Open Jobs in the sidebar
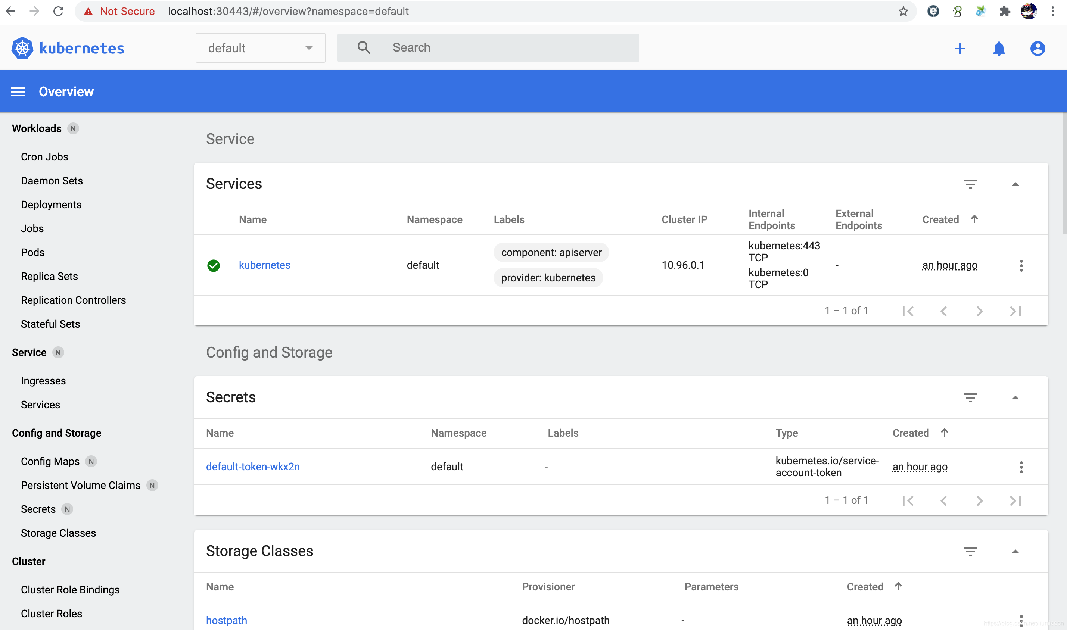 pyautogui.click(x=32, y=228)
